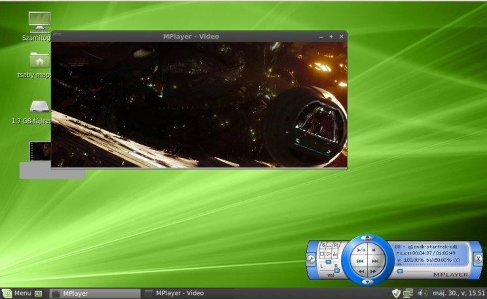The width and height of the screenshot is (487, 299).
Task: Select the tsaby home folder desktop icon
Action: 34,65
